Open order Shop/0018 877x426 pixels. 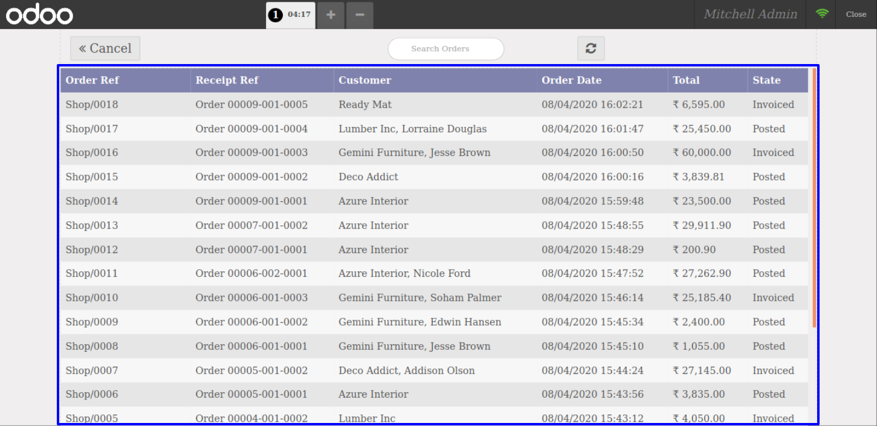(434, 105)
